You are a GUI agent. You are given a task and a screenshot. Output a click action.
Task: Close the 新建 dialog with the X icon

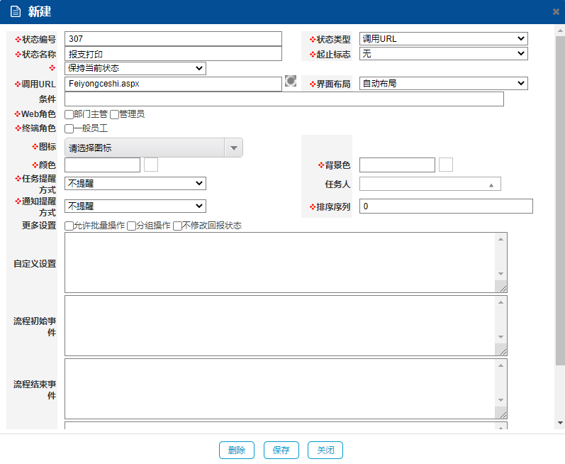[x=556, y=12]
